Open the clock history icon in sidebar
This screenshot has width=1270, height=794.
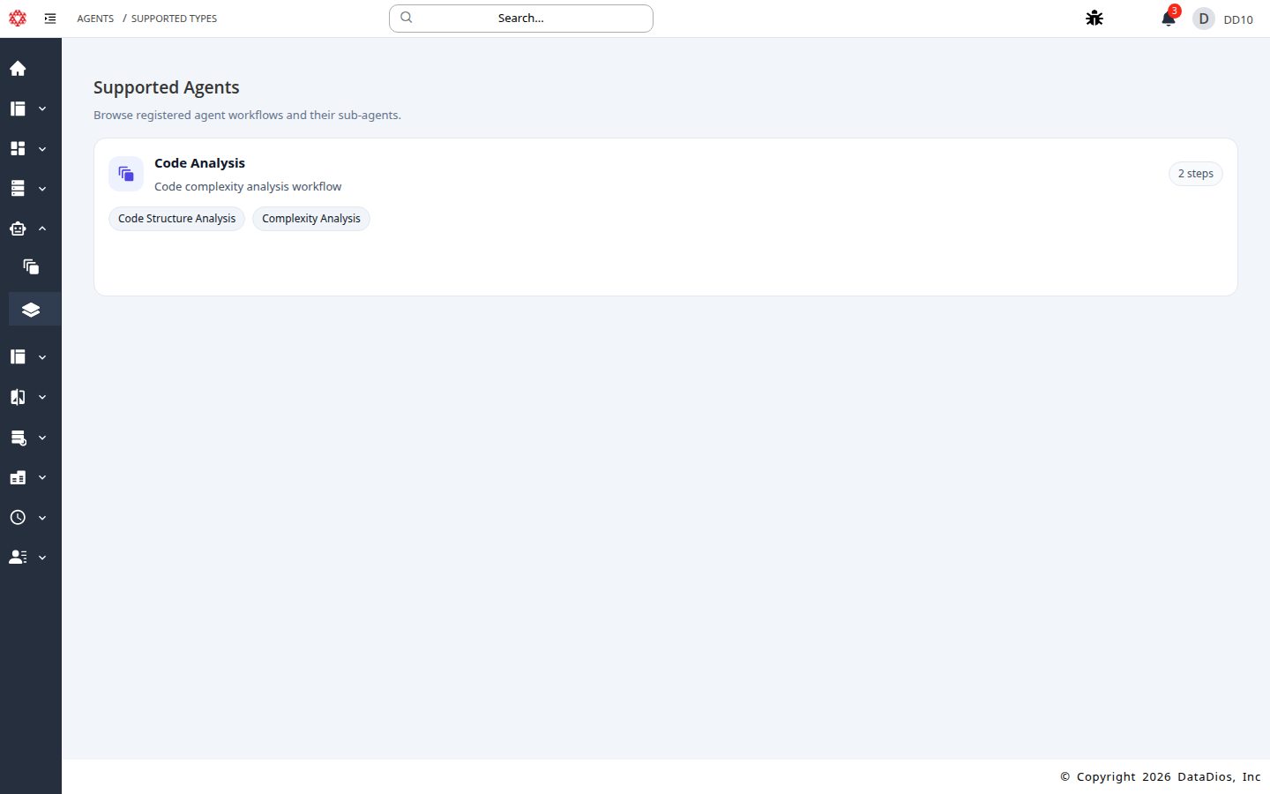pos(19,517)
